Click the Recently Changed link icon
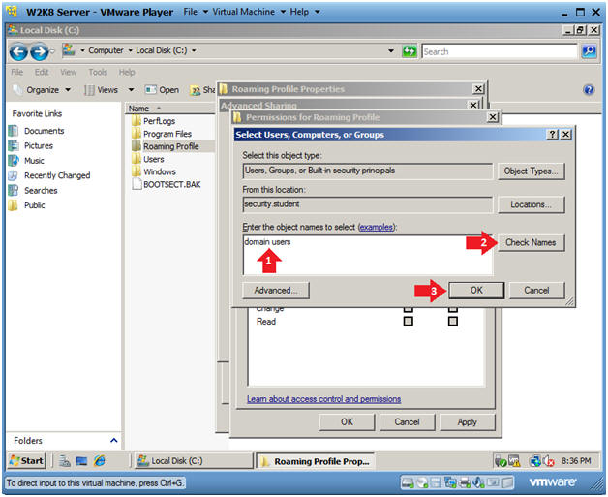Screen dimensions: 608x497 (13, 175)
